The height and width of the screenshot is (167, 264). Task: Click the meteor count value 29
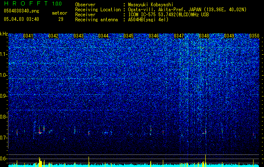(61, 19)
